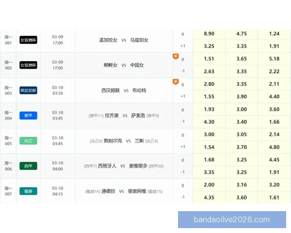291x233 pixels.
Task: Pick away win odds 3.20 for 里奥阿维
Action: click(x=274, y=185)
